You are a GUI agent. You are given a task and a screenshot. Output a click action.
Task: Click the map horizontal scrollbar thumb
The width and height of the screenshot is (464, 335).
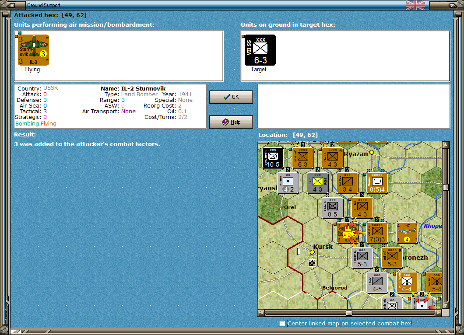[x=349, y=313]
